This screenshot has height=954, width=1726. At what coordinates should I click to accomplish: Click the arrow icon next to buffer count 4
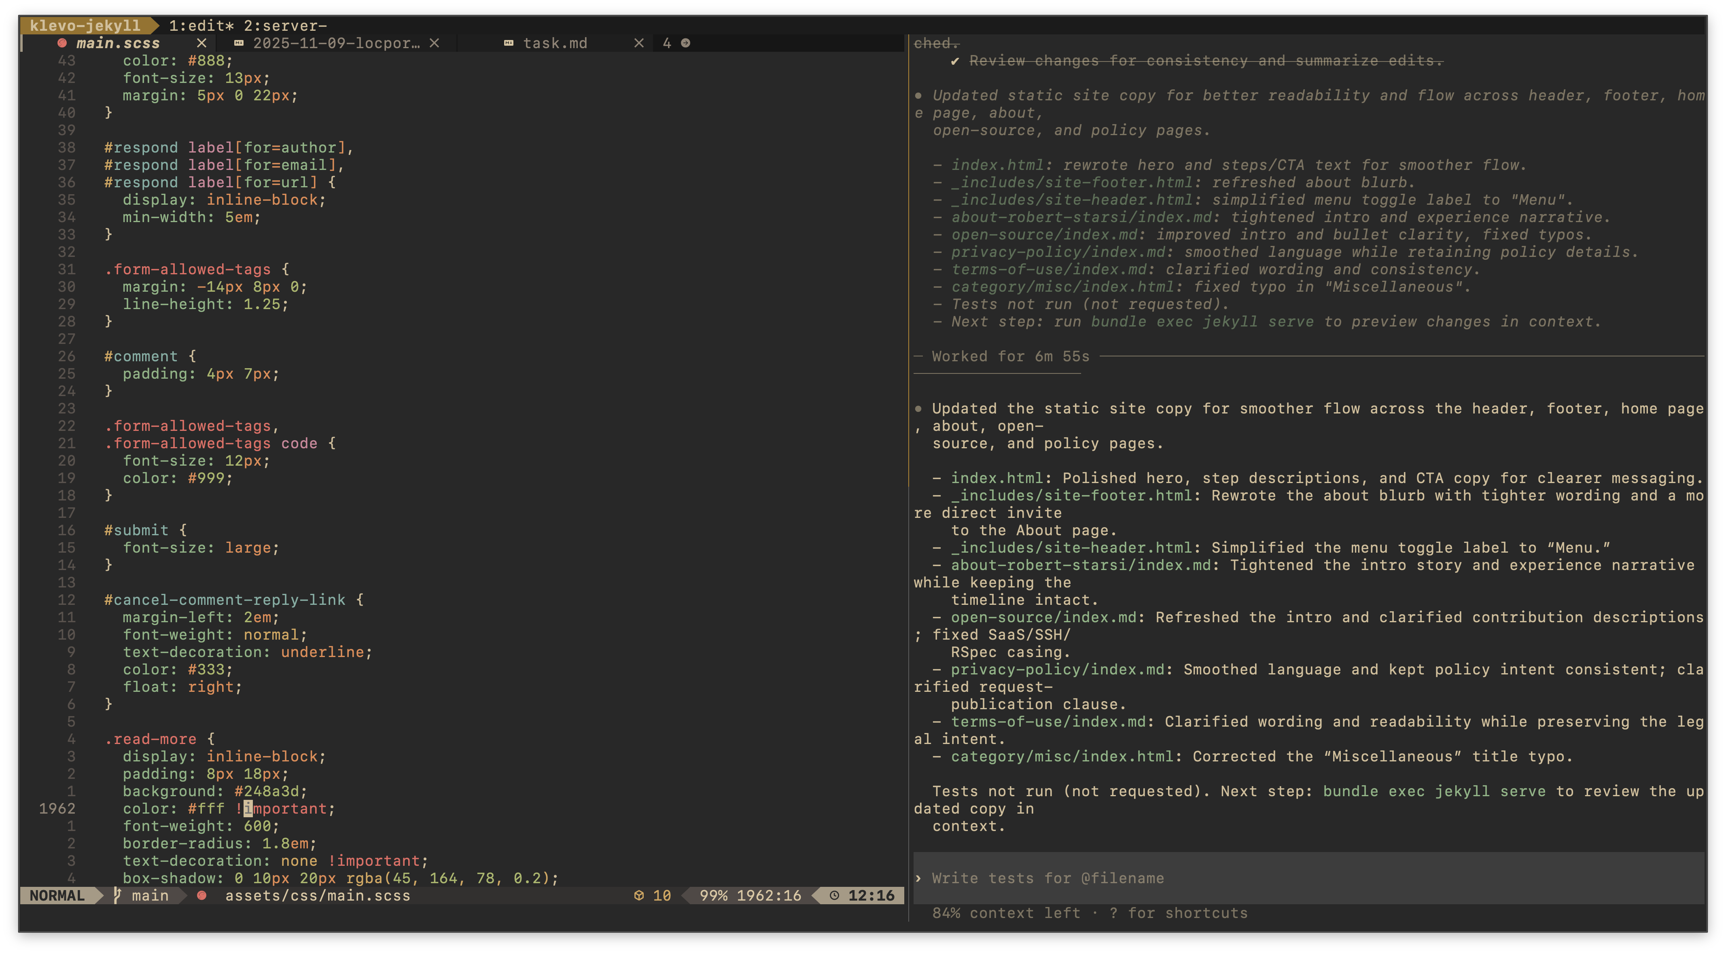pyautogui.click(x=686, y=43)
